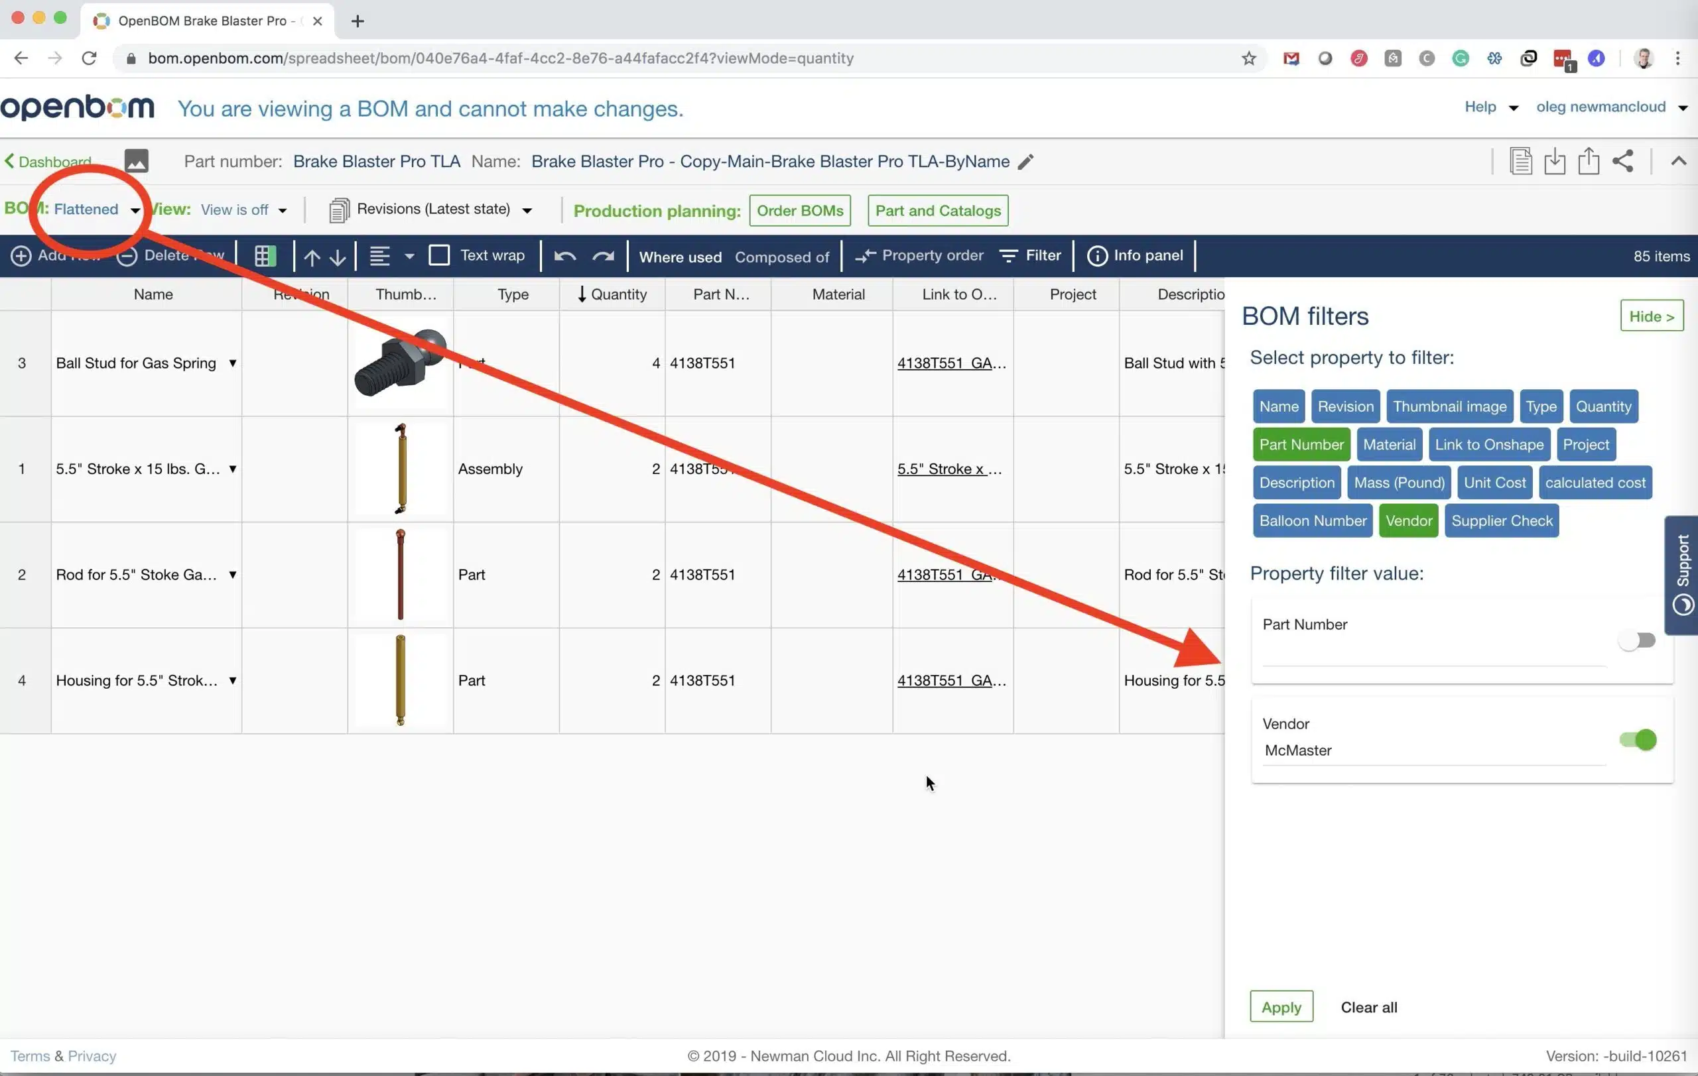Image resolution: width=1698 pixels, height=1076 pixels.
Task: Open the share icon
Action: coord(1622,160)
